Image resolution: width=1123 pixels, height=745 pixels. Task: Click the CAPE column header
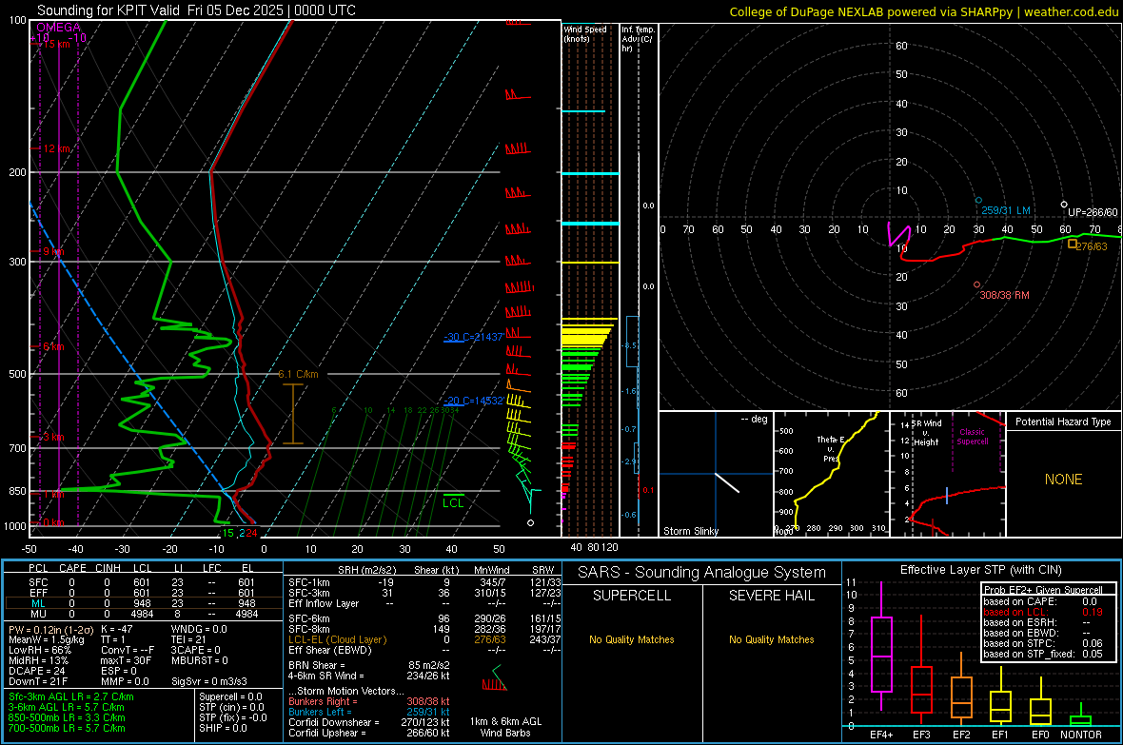72,568
